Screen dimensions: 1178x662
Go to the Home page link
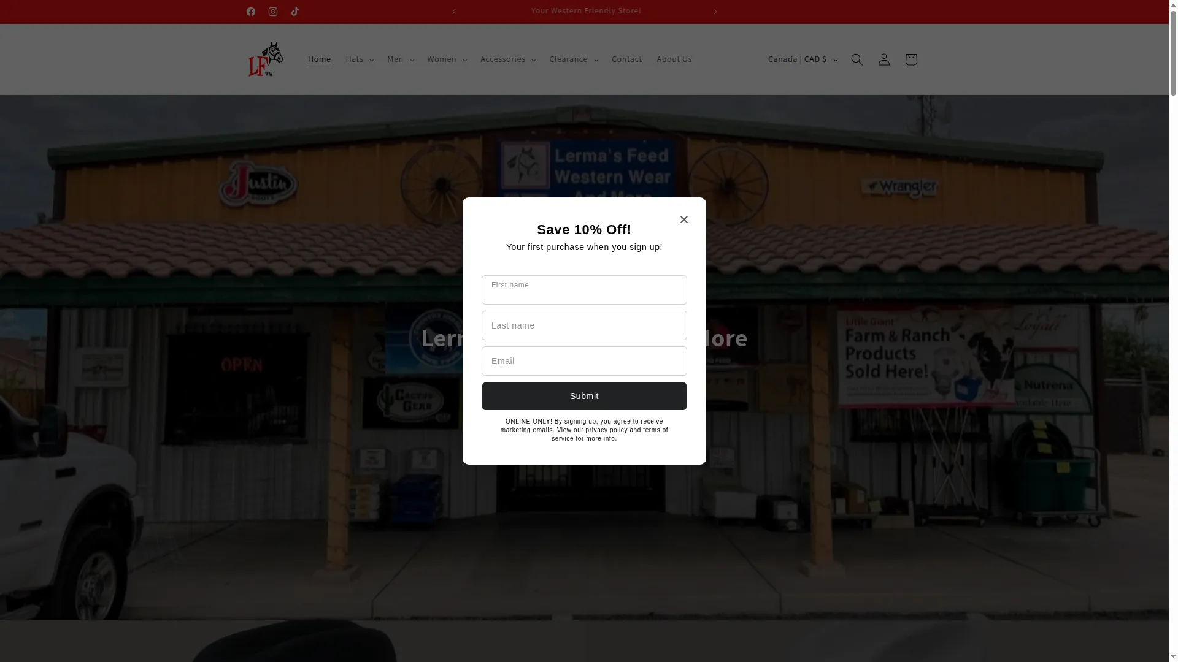click(319, 59)
